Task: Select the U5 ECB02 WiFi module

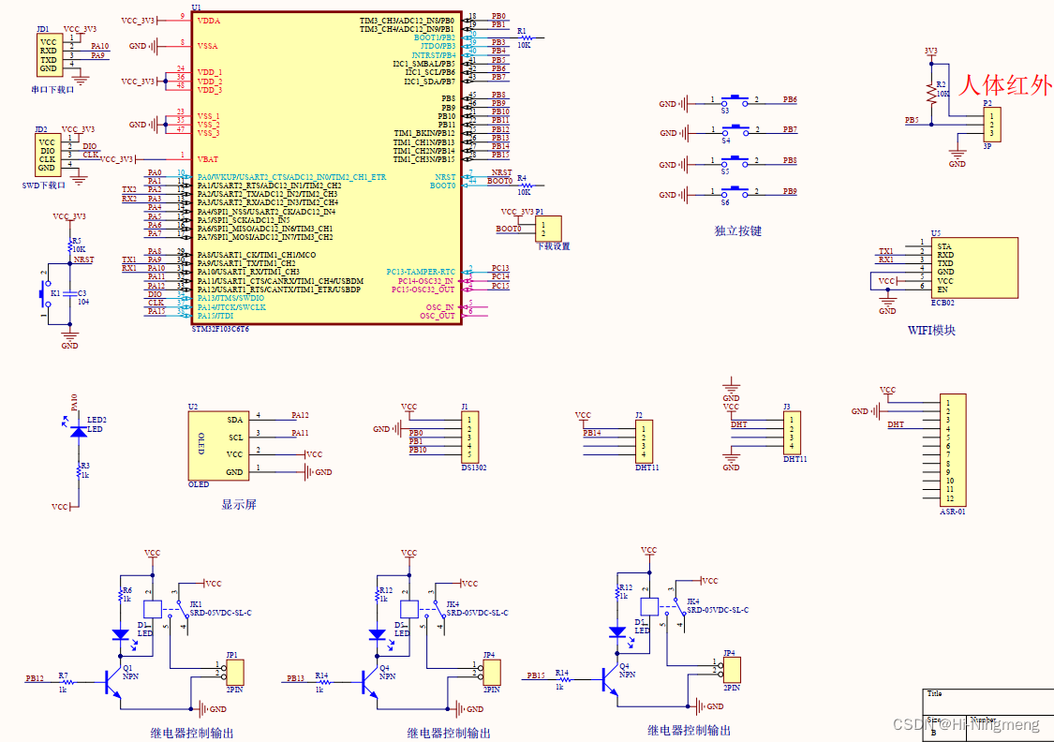Action: (x=974, y=268)
